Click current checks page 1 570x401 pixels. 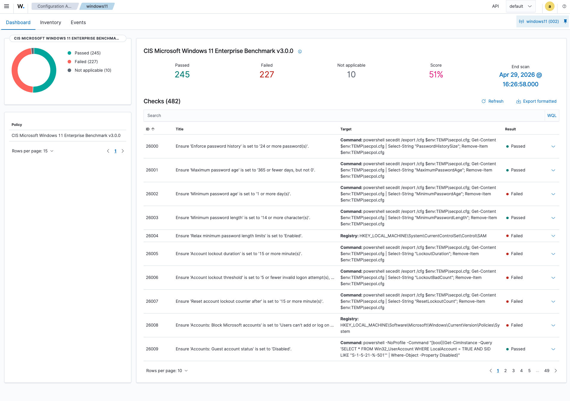[x=498, y=371]
